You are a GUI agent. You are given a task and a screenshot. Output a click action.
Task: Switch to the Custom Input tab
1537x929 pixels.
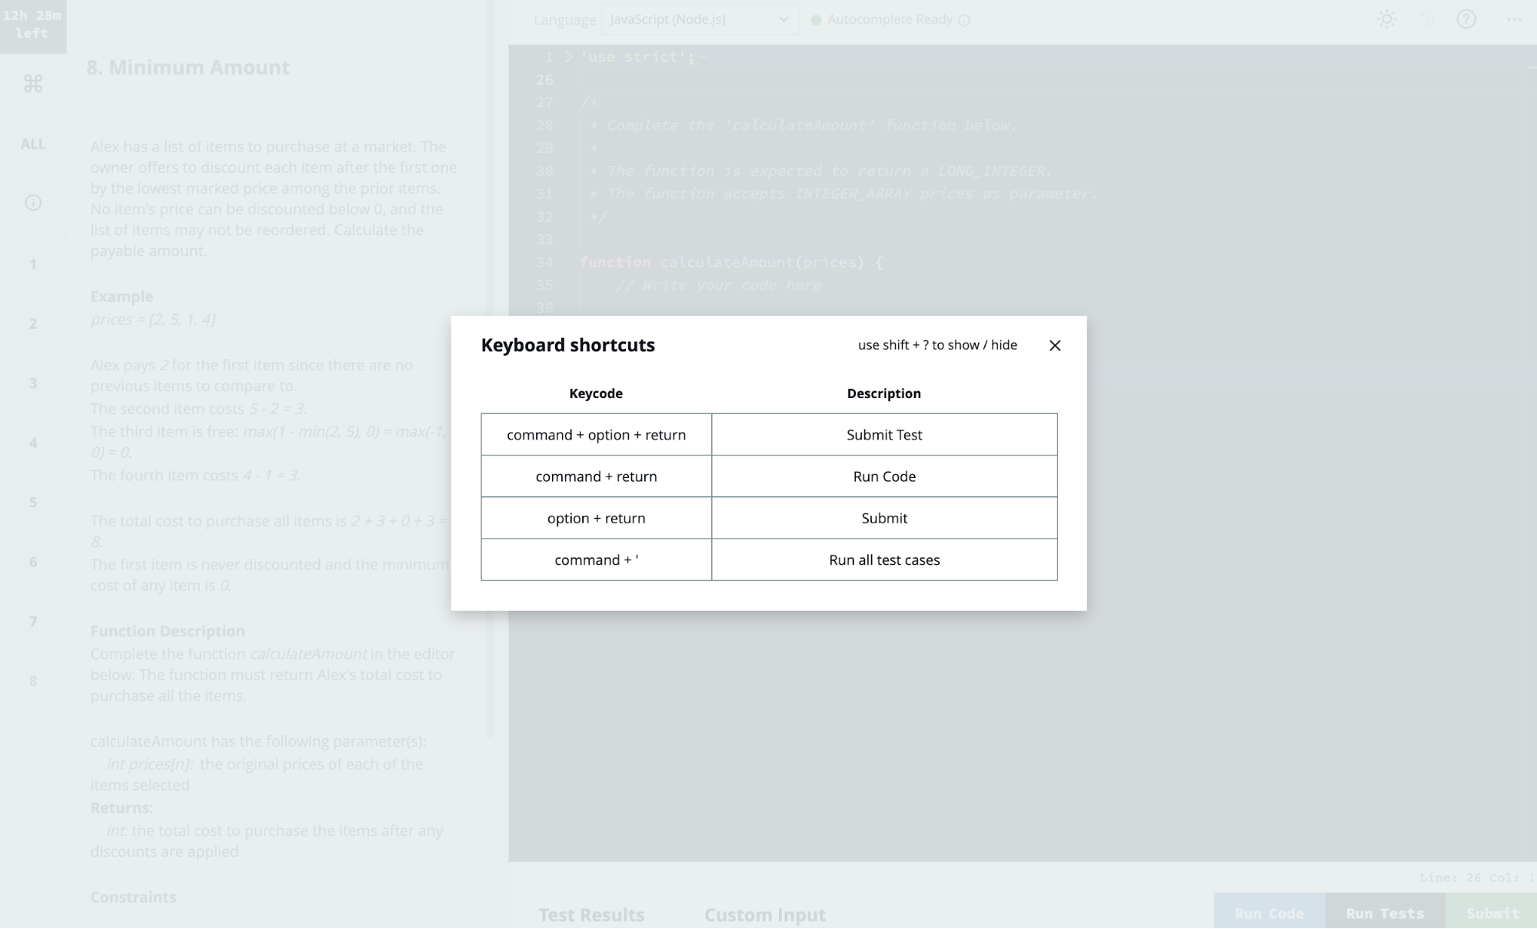click(764, 914)
